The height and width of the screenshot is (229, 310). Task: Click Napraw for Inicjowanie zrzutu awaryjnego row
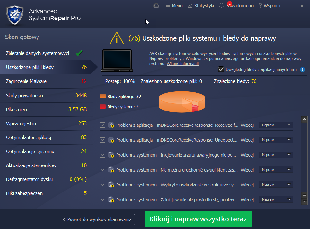pos(272,155)
